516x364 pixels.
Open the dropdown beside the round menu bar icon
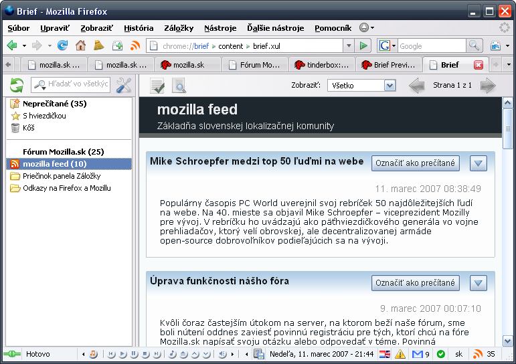coord(372,28)
